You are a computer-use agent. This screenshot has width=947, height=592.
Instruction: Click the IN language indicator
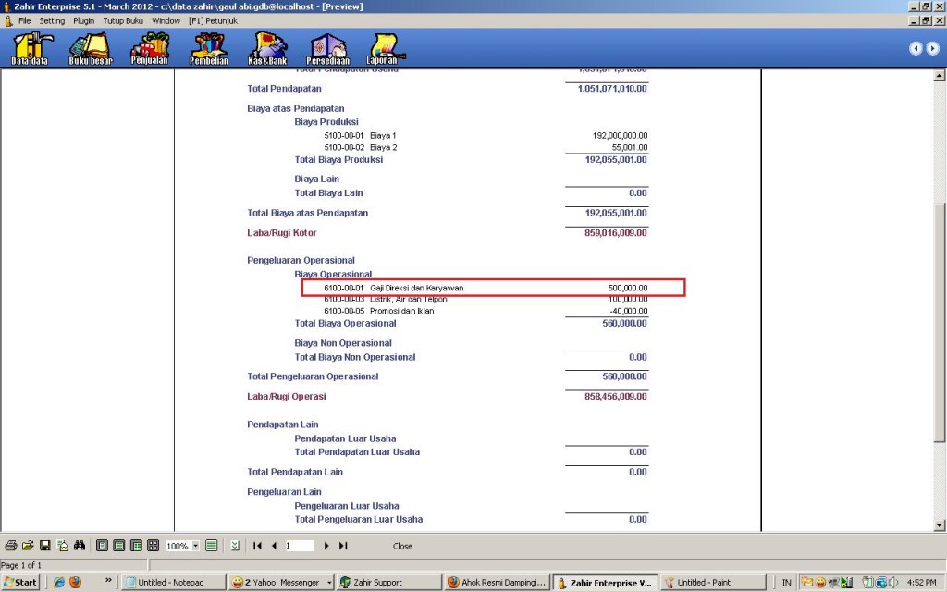[x=786, y=583]
